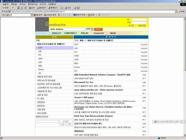Image resolution: width=186 pixels, height=140 pixels.
Task: Open the 즐겨찾기 favorites toolbar button
Action: point(41,8)
